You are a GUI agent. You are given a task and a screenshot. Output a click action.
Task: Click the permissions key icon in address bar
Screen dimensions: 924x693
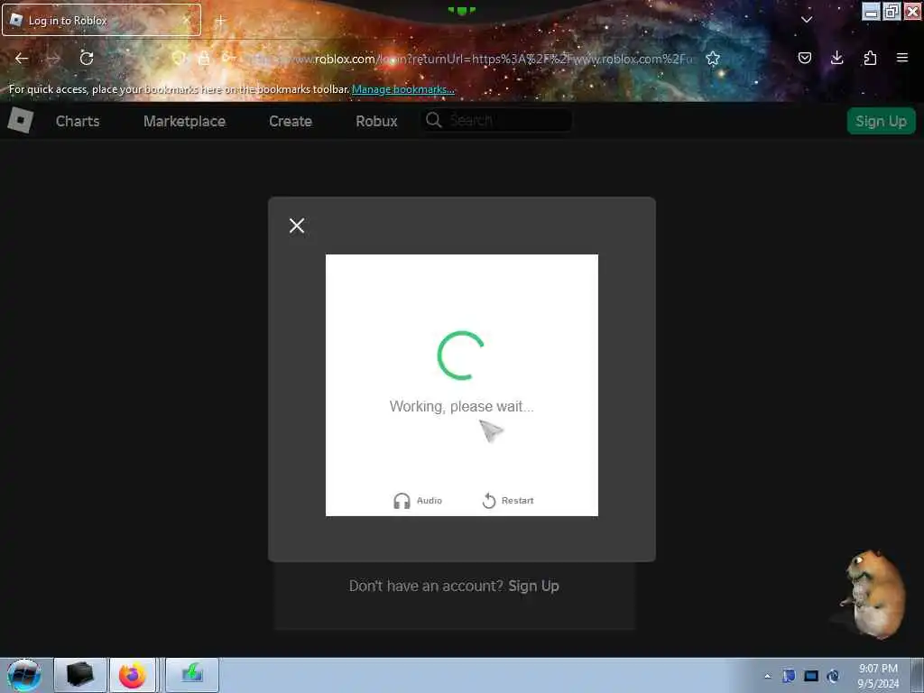tap(228, 58)
